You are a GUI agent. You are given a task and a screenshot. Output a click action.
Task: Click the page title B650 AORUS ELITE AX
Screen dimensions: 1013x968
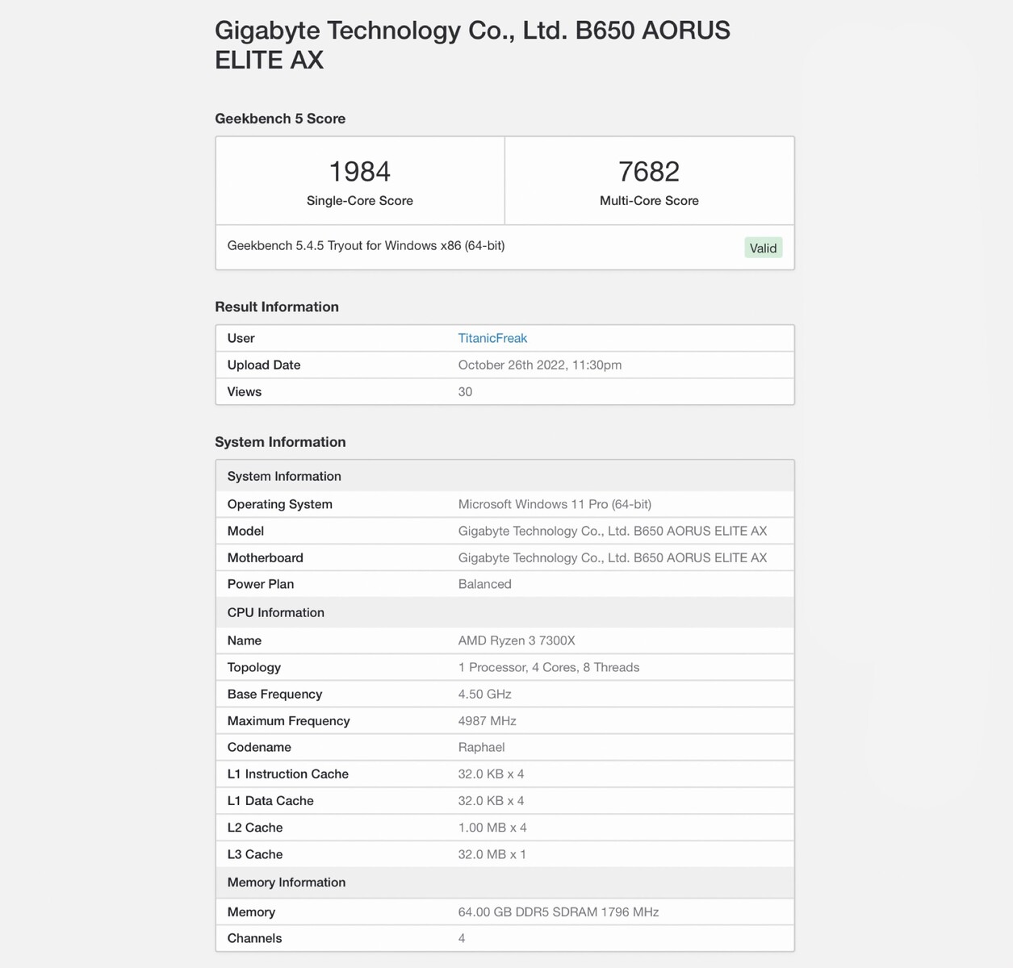coord(472,44)
